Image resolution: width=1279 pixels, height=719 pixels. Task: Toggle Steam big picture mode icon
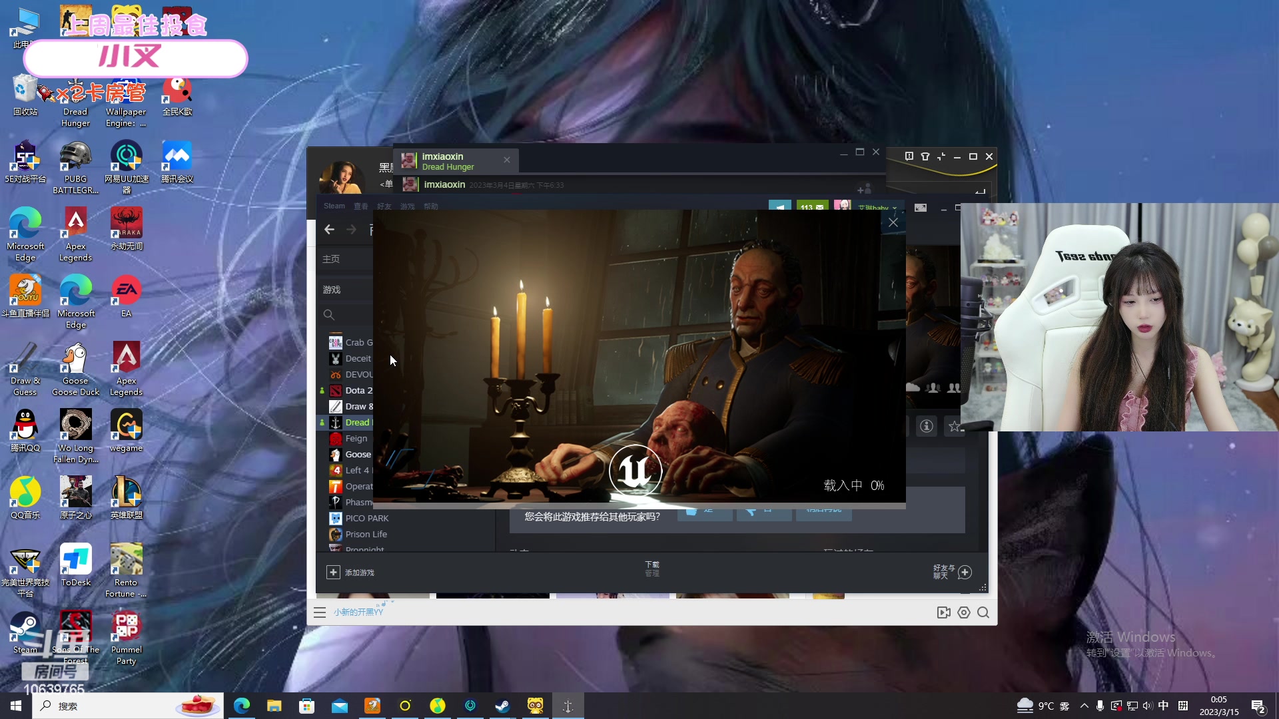pyautogui.click(x=921, y=208)
